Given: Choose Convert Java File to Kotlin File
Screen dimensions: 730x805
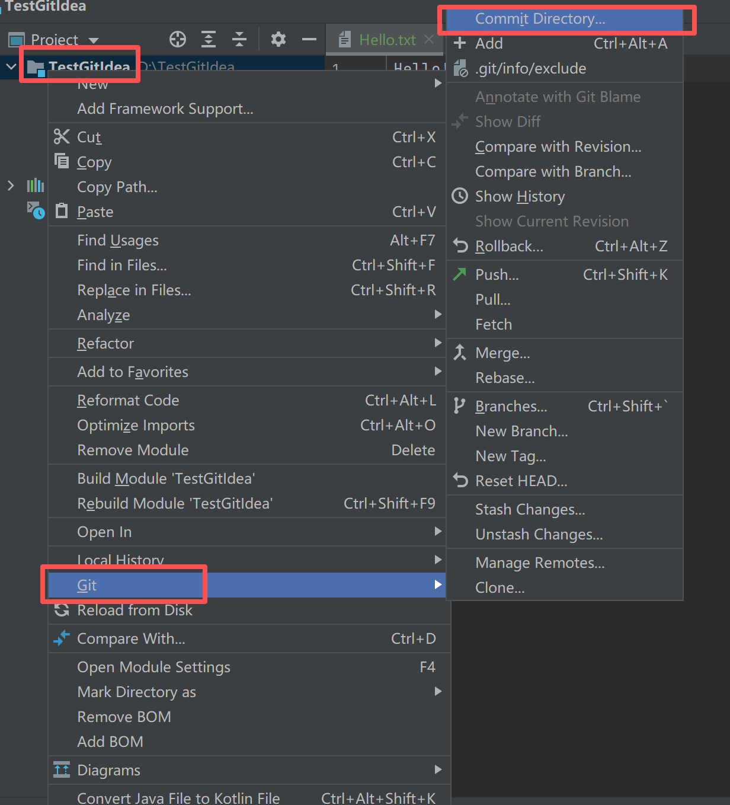Looking at the screenshot, I should tap(249, 797).
